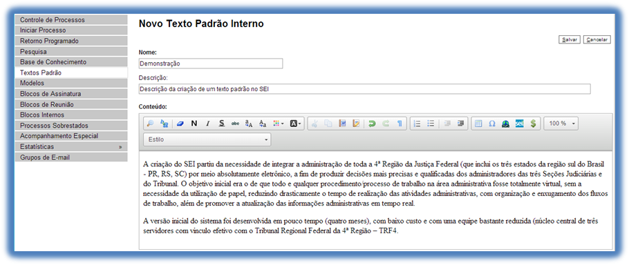629x265 pixels.
Task: Click the green Undo arrow
Action: (x=372, y=124)
